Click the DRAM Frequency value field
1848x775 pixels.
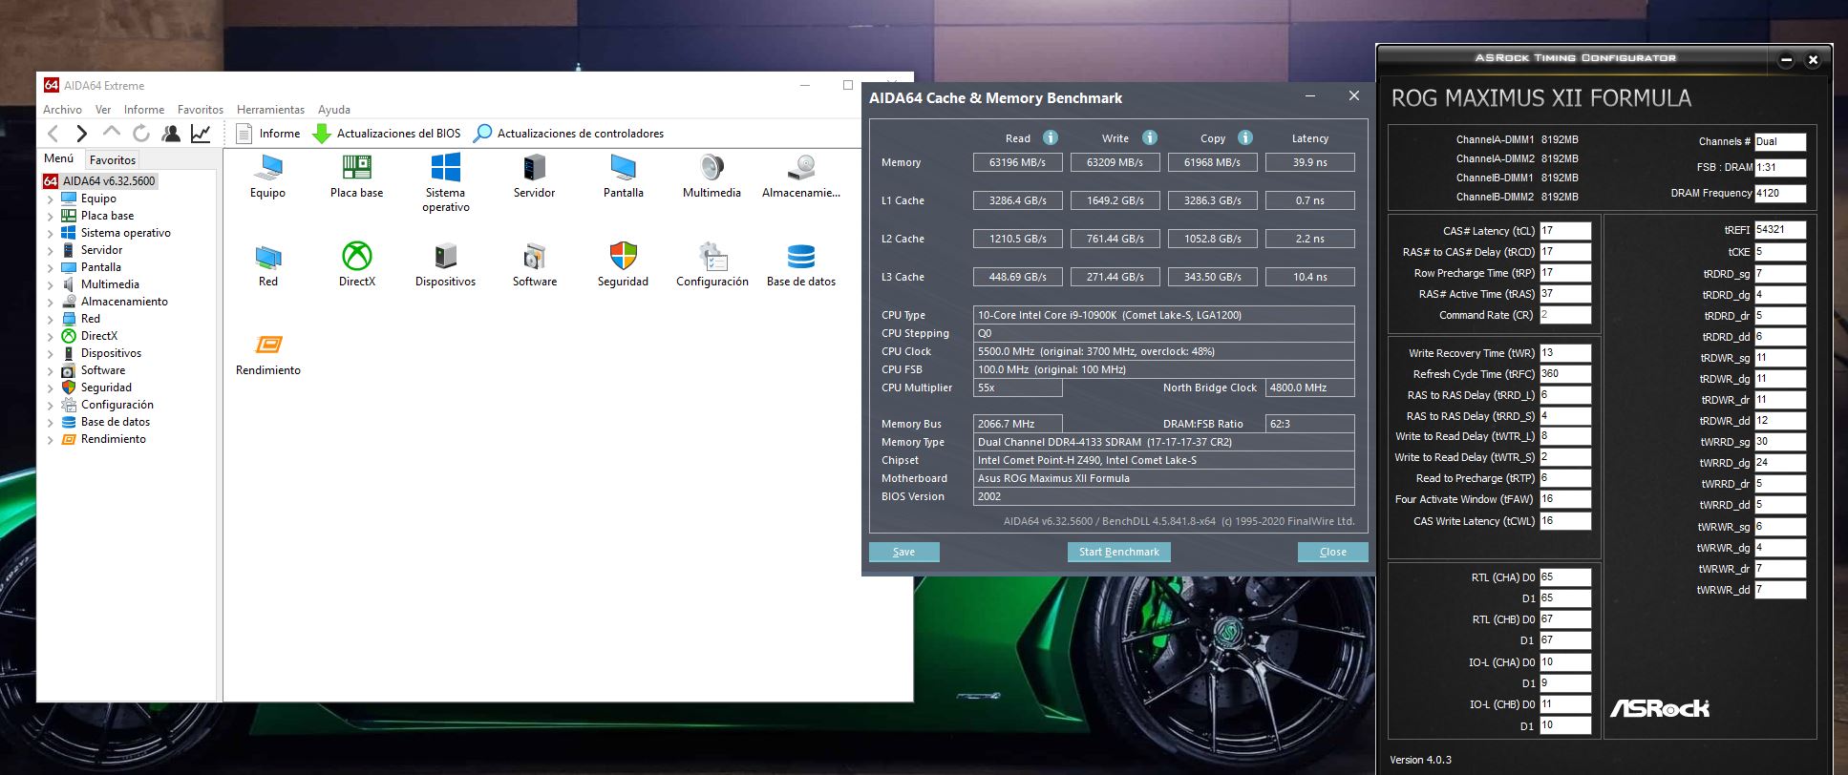click(x=1780, y=193)
